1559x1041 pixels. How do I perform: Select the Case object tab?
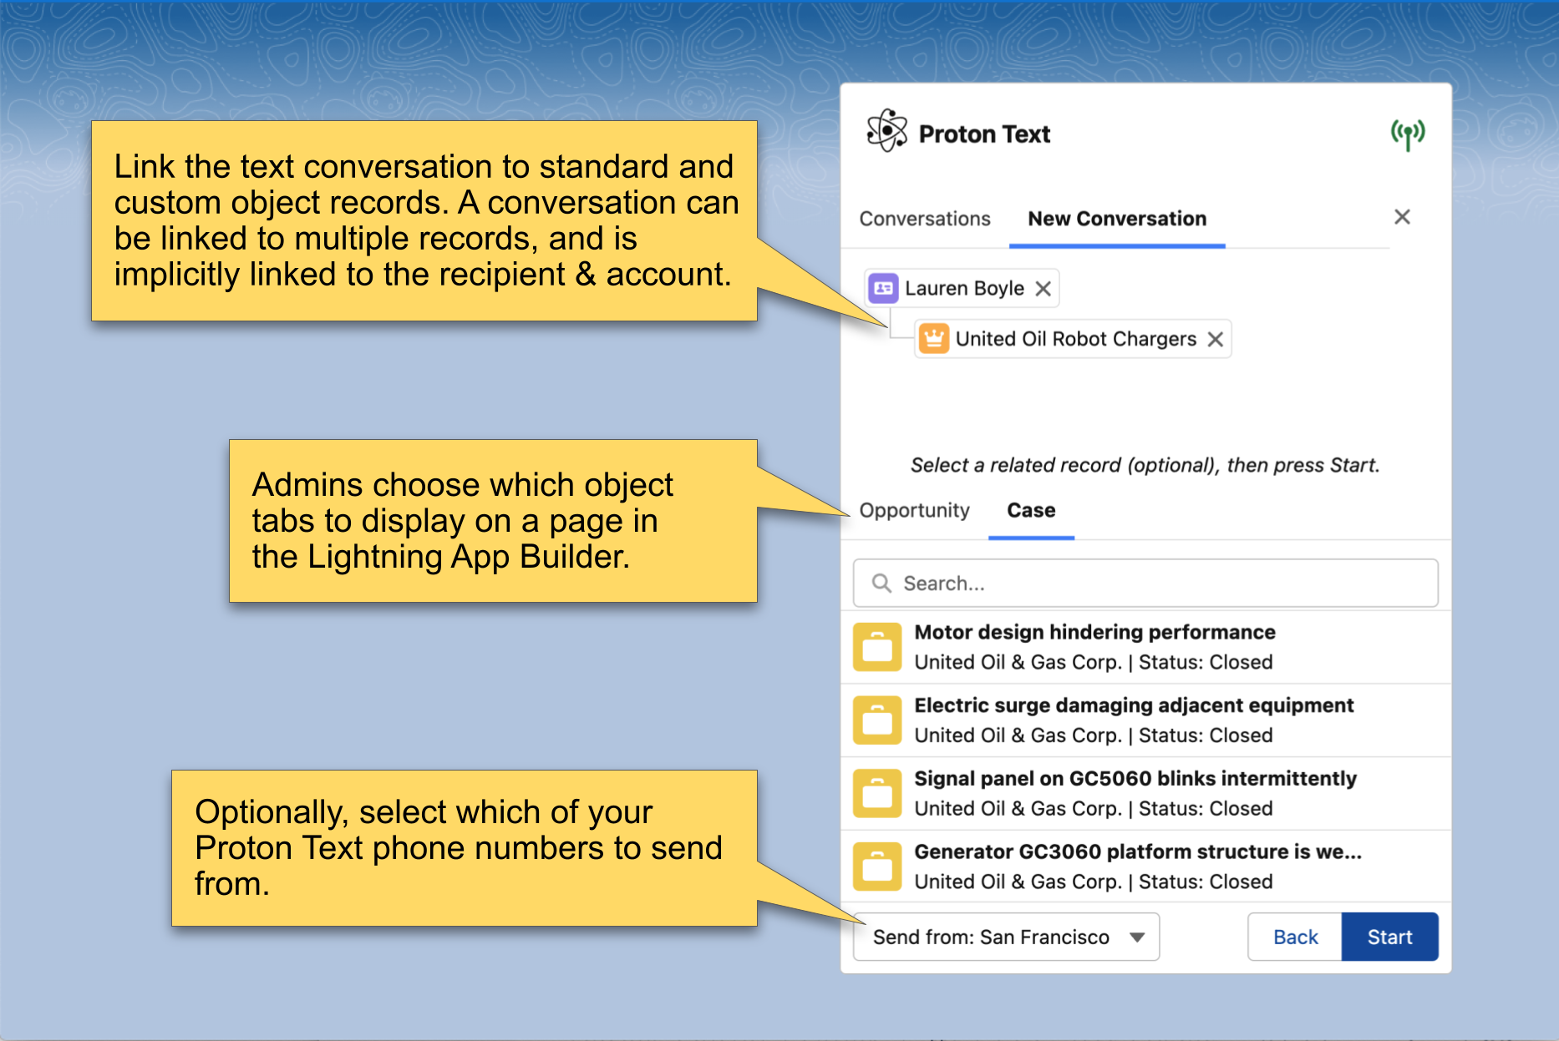coord(1031,510)
